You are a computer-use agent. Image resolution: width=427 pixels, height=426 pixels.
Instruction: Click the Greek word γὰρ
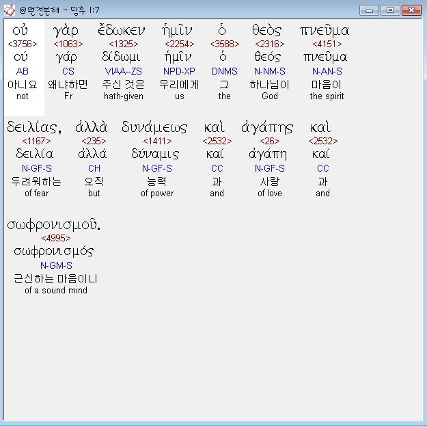point(66,31)
